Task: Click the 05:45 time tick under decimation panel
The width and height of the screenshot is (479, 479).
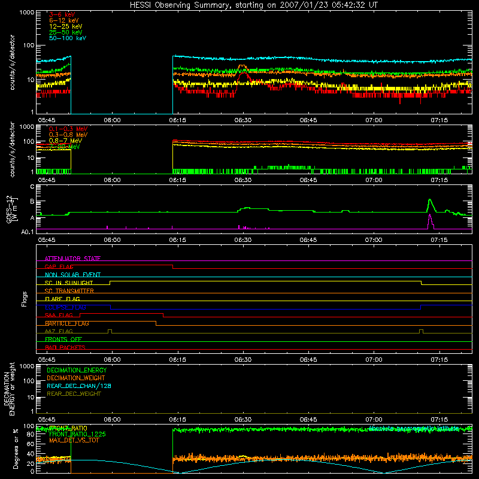Action: [x=47, y=420]
